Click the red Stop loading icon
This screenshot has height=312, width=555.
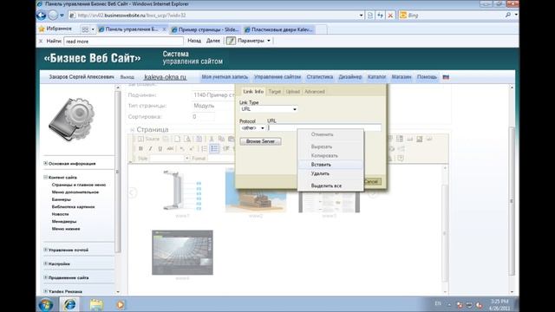pyautogui.click(x=390, y=16)
